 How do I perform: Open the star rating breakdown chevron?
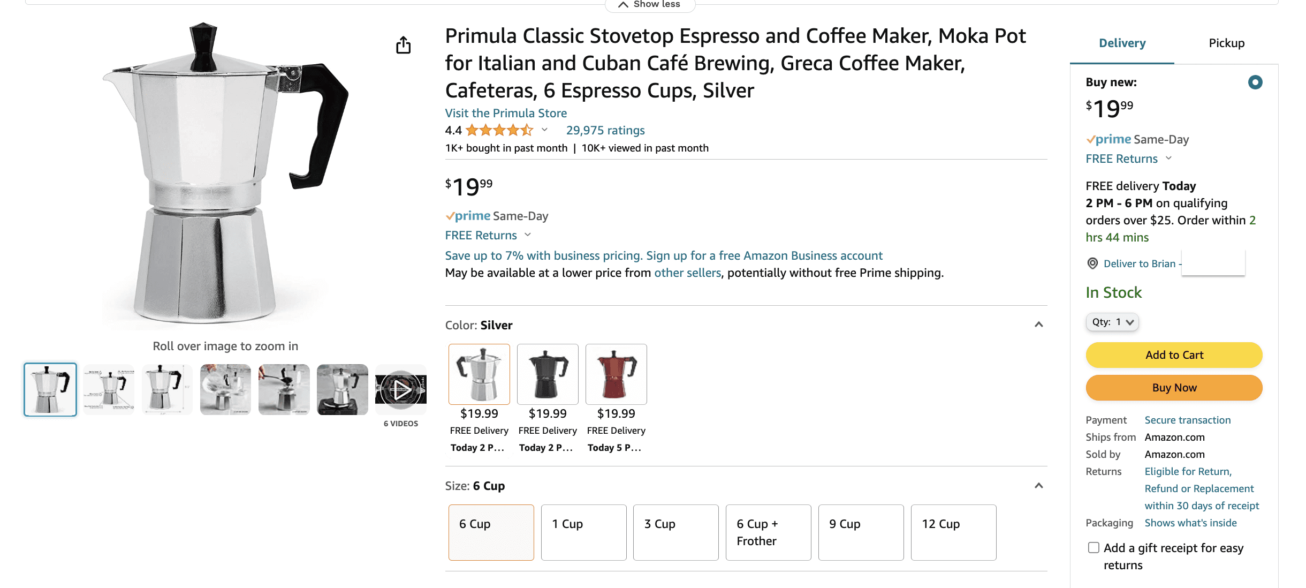(x=544, y=130)
